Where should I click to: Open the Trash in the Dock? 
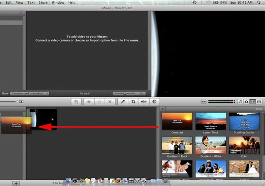tap(166, 181)
